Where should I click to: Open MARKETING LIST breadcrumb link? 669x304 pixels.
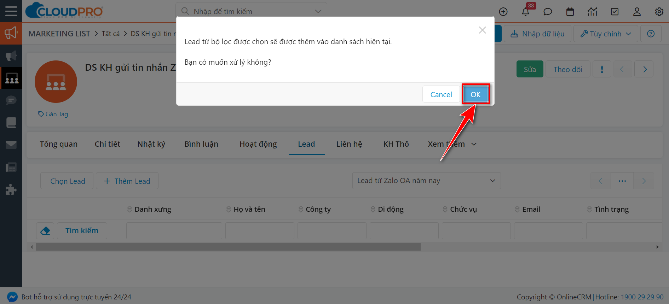coord(59,34)
